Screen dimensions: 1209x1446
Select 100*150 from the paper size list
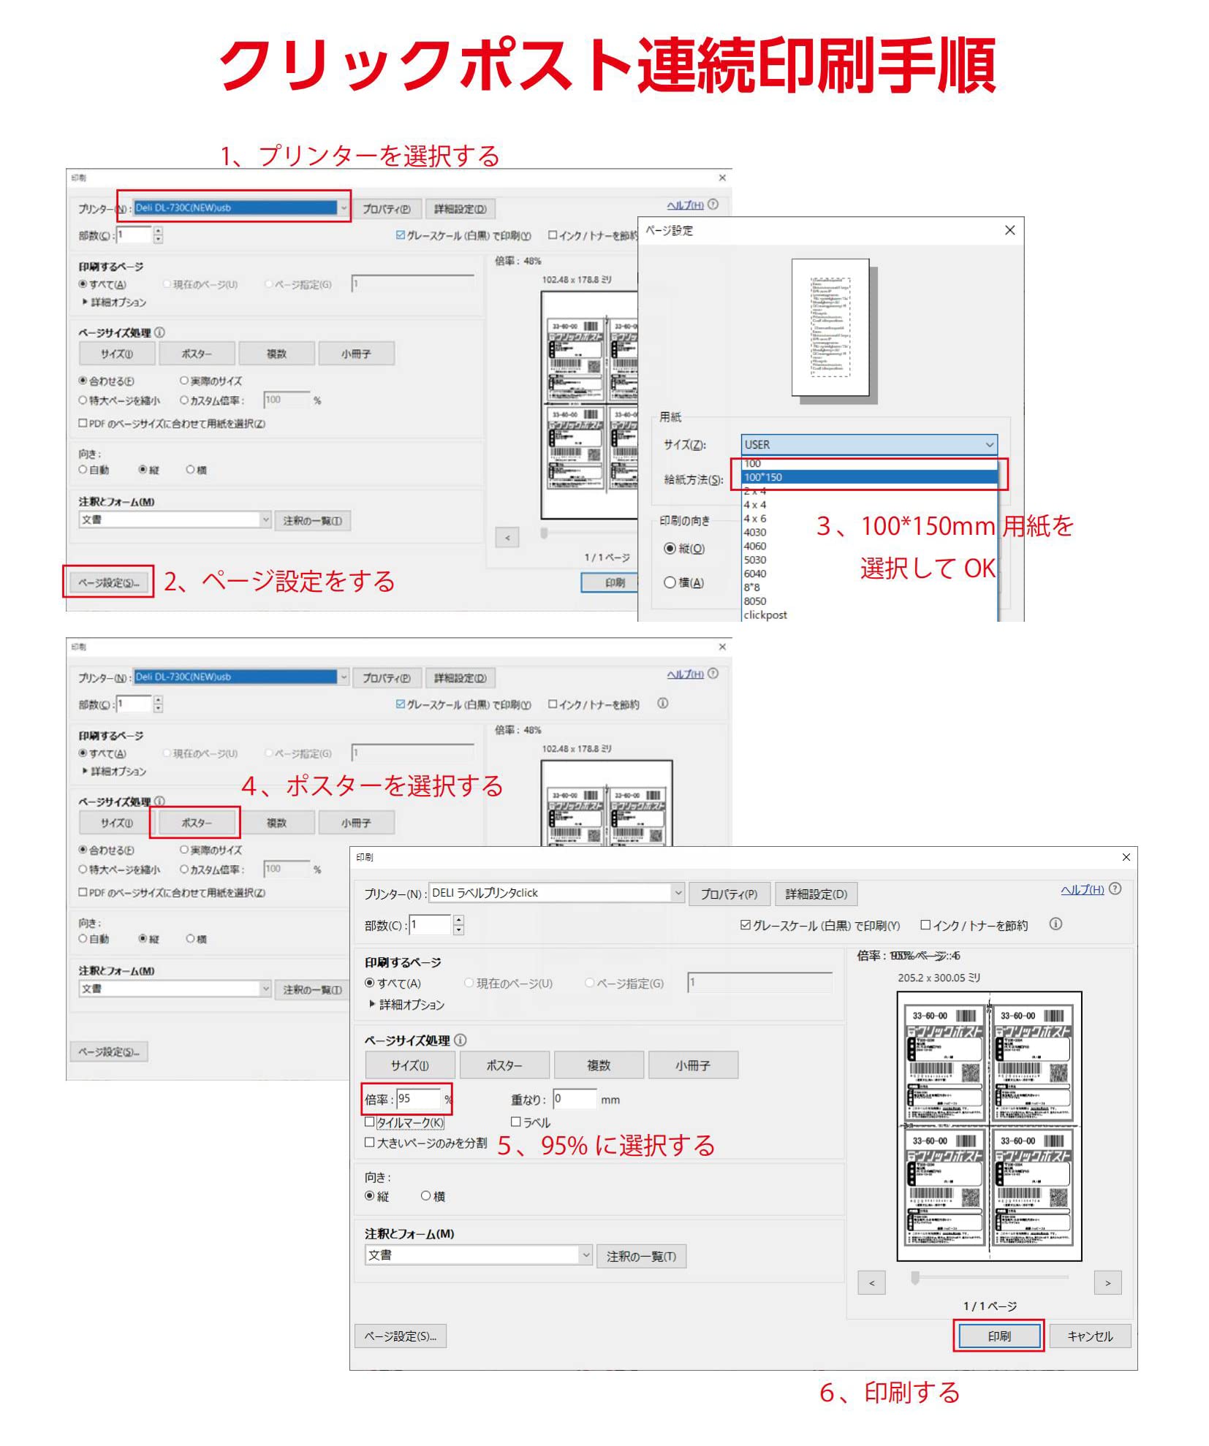click(x=764, y=476)
